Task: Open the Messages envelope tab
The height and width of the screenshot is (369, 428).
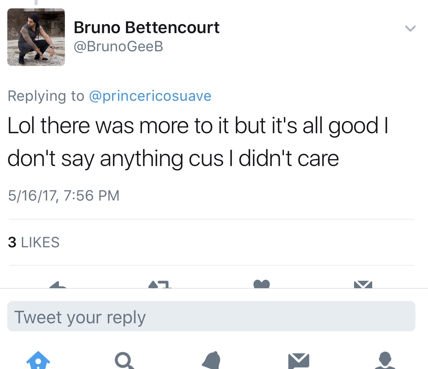Action: click(299, 361)
